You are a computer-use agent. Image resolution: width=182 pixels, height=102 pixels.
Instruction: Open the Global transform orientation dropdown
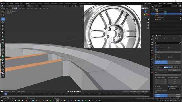tap(67, 6)
